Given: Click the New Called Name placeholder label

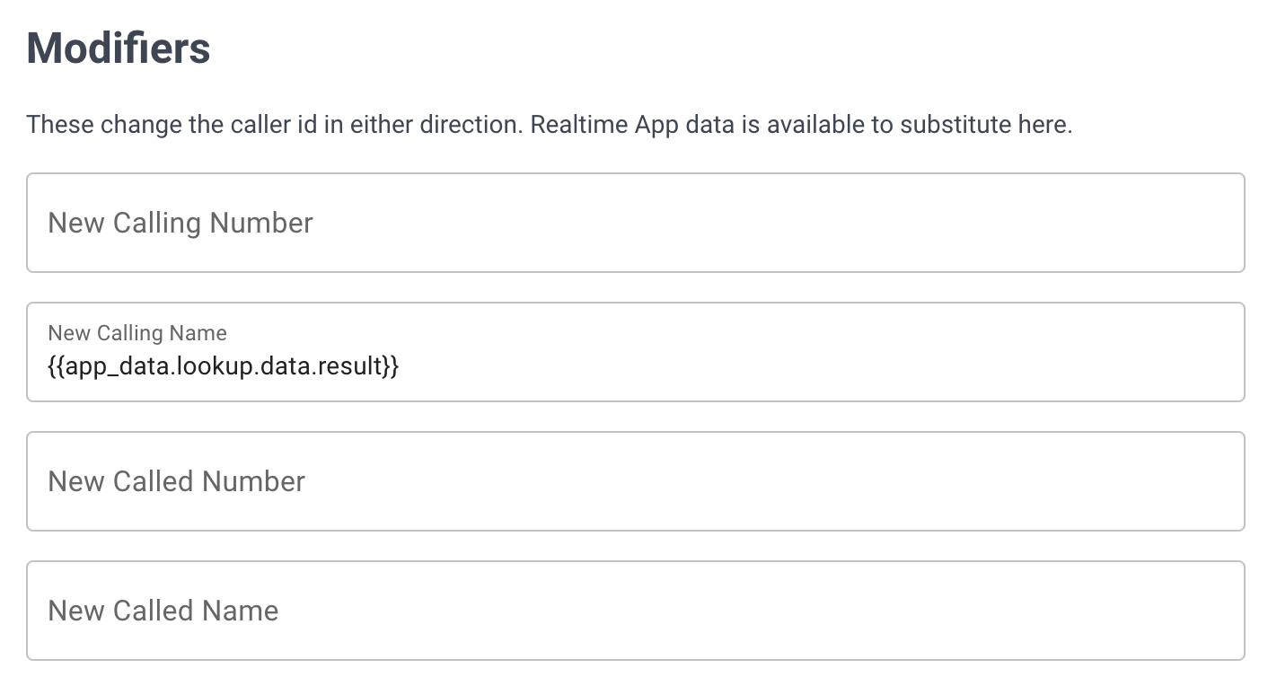Looking at the screenshot, I should point(163,610).
